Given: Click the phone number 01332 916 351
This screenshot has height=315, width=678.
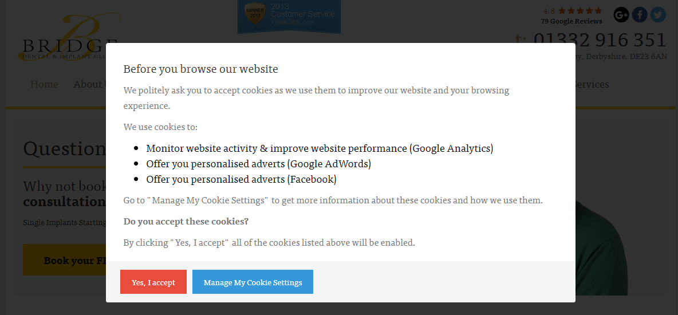Looking at the screenshot, I should (x=600, y=40).
